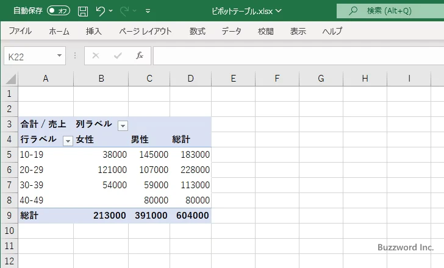Select cell containing 121000
Screen dimensions: 444x268
(x=101, y=170)
